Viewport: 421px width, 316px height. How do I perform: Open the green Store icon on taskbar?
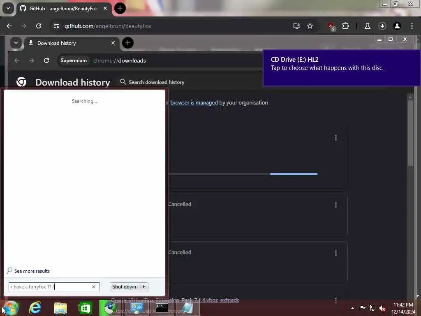coord(86,308)
